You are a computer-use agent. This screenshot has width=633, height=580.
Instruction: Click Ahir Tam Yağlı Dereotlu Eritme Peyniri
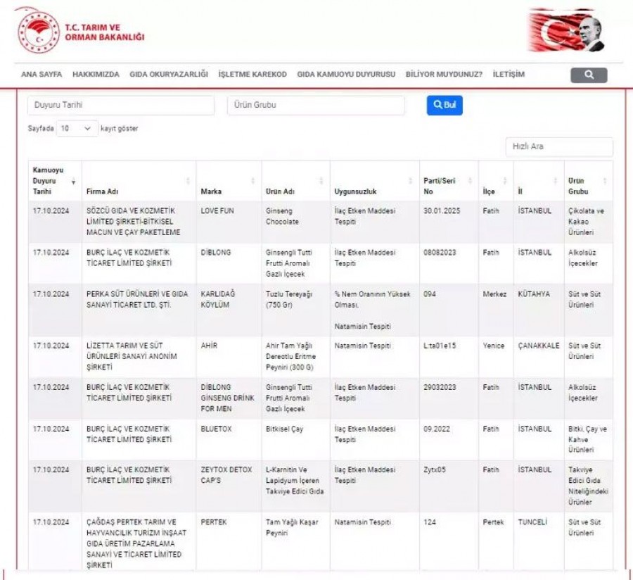pos(290,356)
